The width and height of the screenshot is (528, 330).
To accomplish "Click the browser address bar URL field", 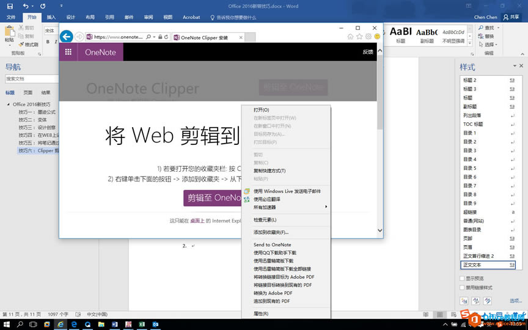I will pyautogui.click(x=119, y=37).
